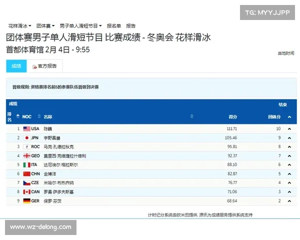
Task: Click score value 111.71
Action: pyautogui.click(x=232, y=129)
